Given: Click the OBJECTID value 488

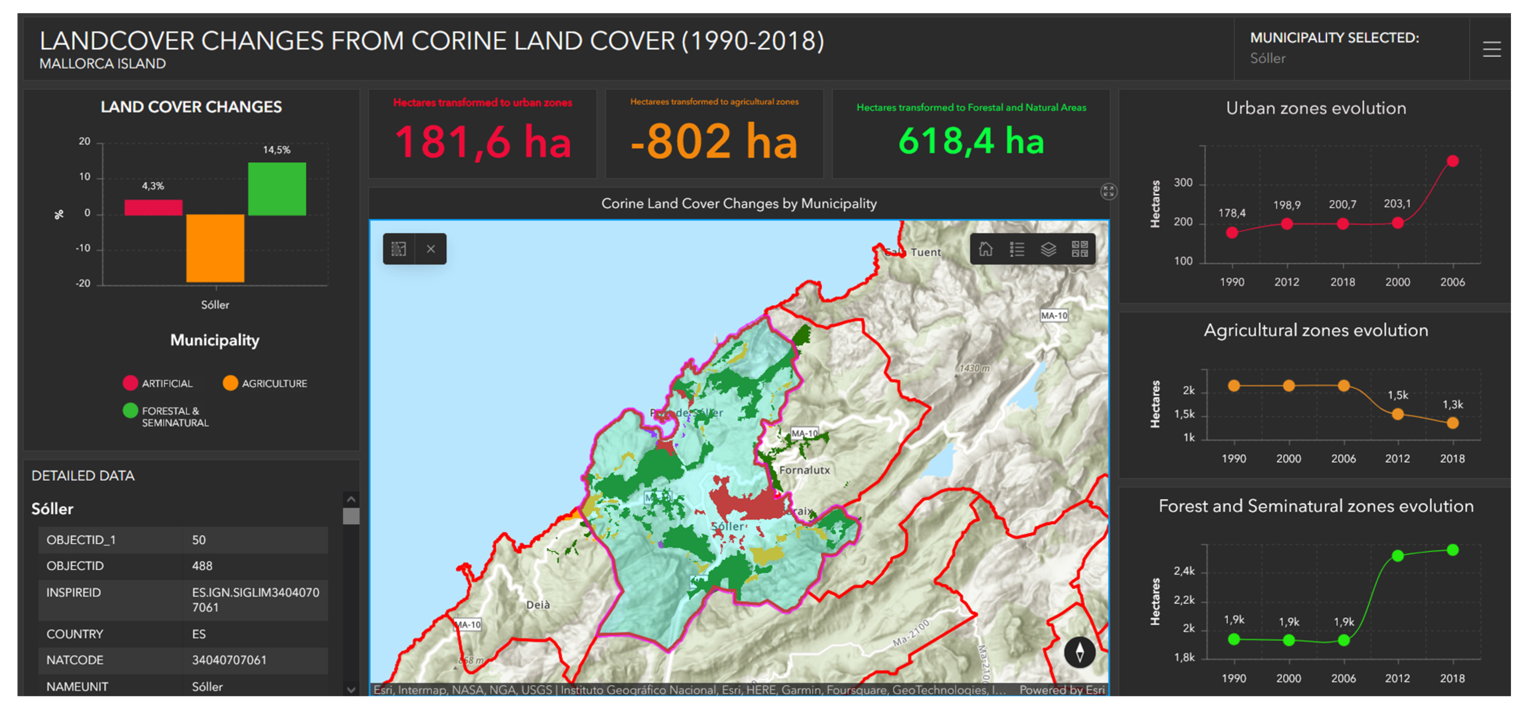Looking at the screenshot, I should 202,565.
